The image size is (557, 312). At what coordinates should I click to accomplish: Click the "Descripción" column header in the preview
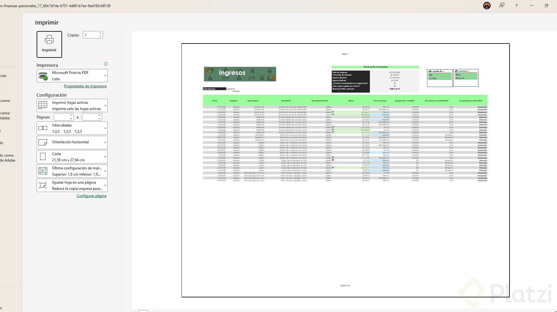point(286,101)
